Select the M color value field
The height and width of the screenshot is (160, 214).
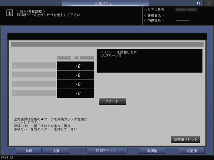pos(75,75)
